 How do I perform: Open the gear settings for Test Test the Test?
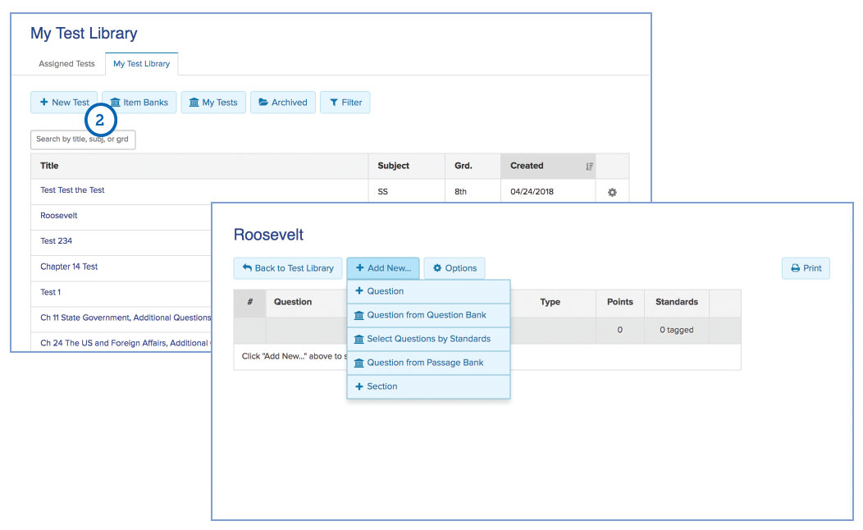coord(612,192)
